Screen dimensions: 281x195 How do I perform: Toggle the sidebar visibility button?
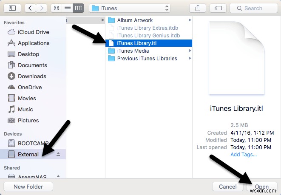pos(12,8)
